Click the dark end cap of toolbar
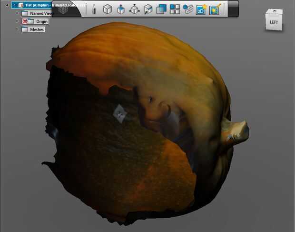Image resolution: width=295 pixels, height=232 pixels. pyautogui.click(x=233, y=9)
